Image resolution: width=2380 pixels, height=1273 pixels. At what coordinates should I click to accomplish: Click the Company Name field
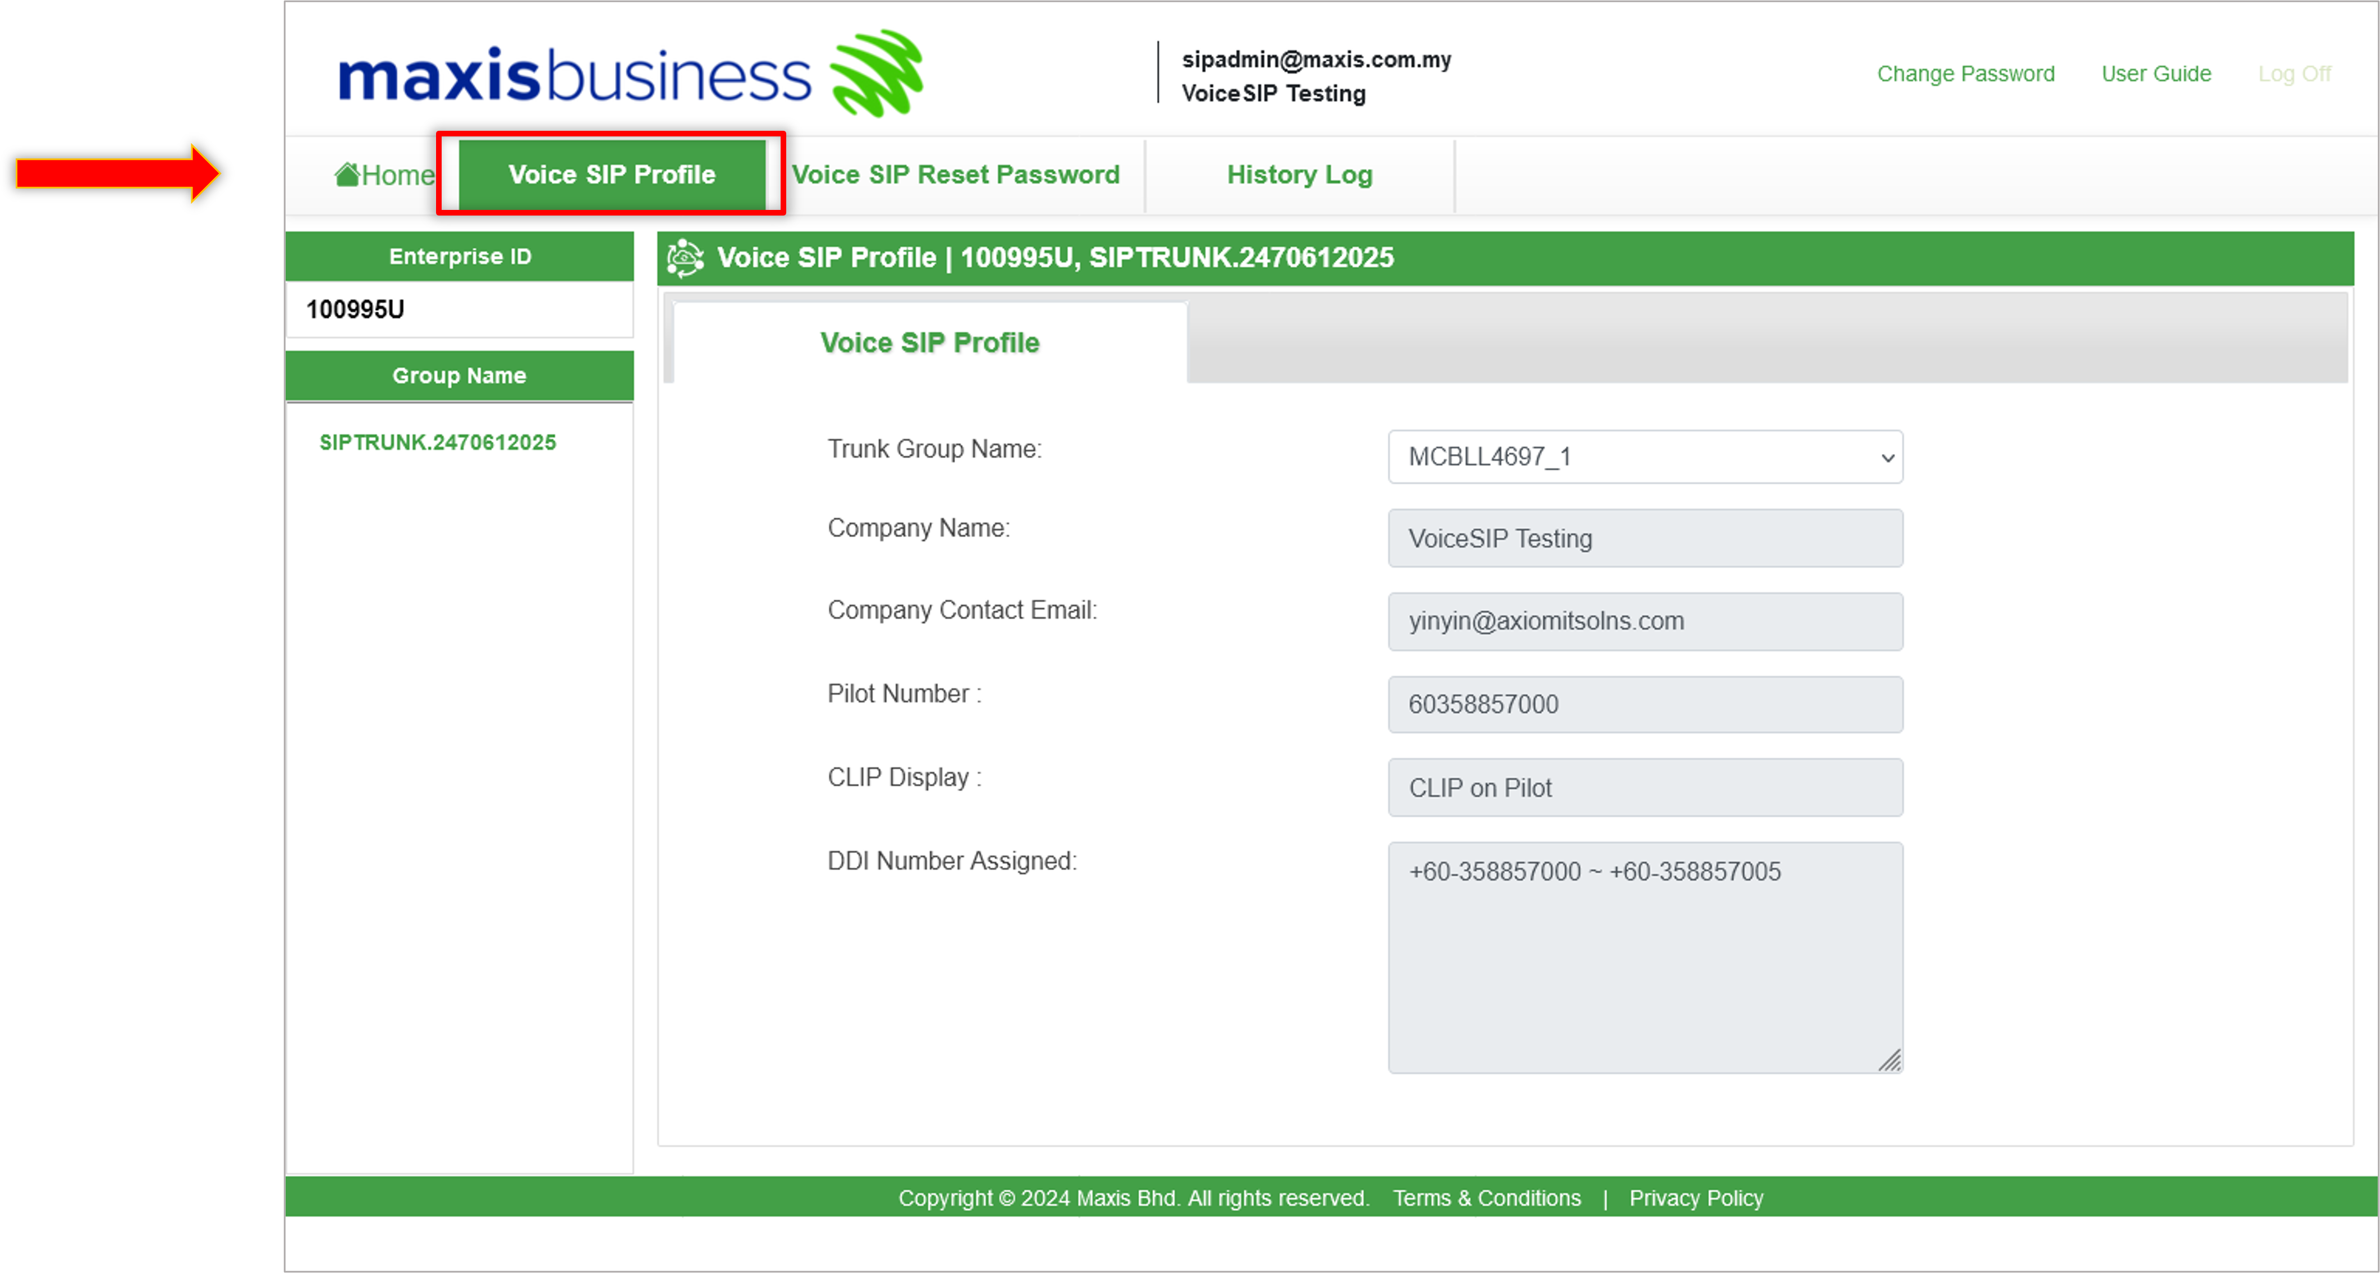[1644, 539]
